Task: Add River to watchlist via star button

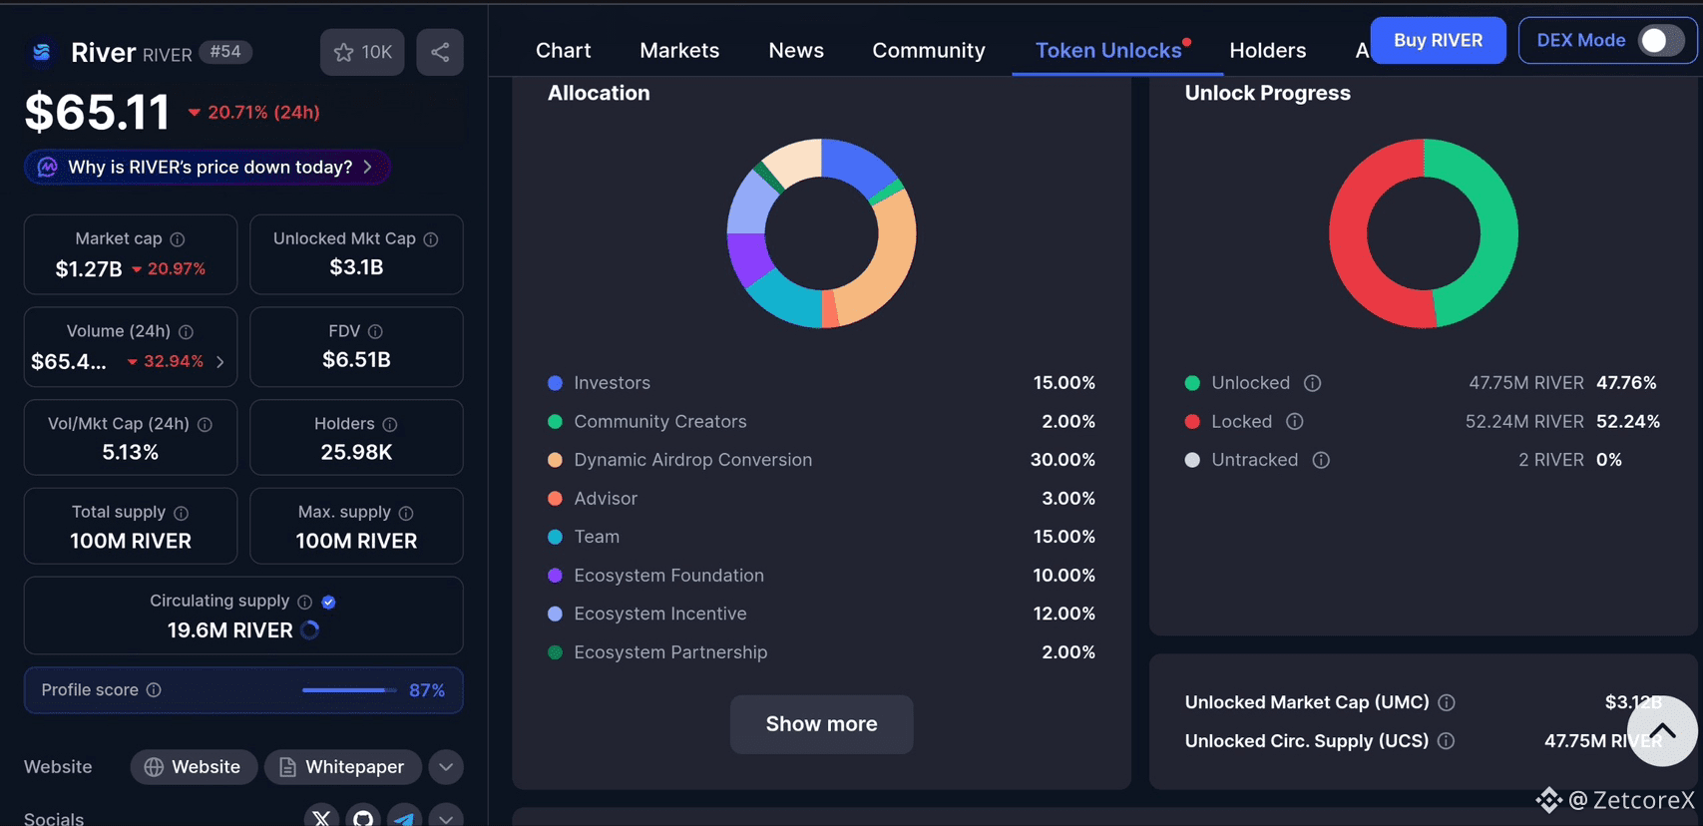Action: click(x=362, y=52)
